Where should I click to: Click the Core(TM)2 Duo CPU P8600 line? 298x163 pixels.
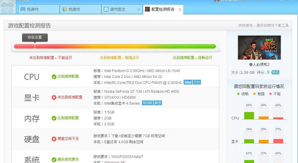coord(137,83)
